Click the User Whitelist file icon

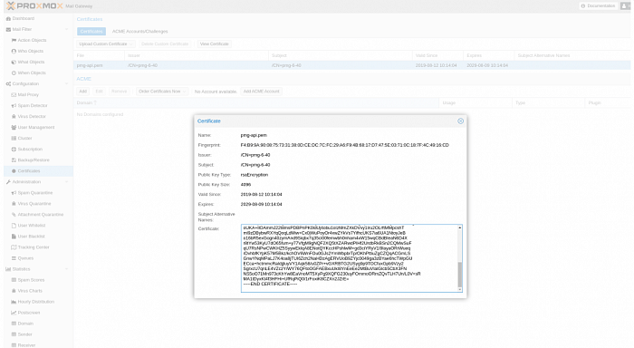[14, 226]
